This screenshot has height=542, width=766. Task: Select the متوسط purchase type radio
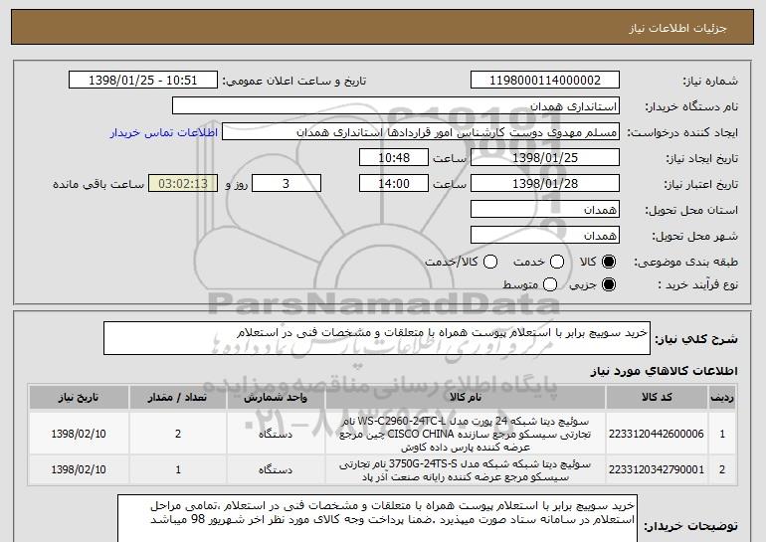550,284
